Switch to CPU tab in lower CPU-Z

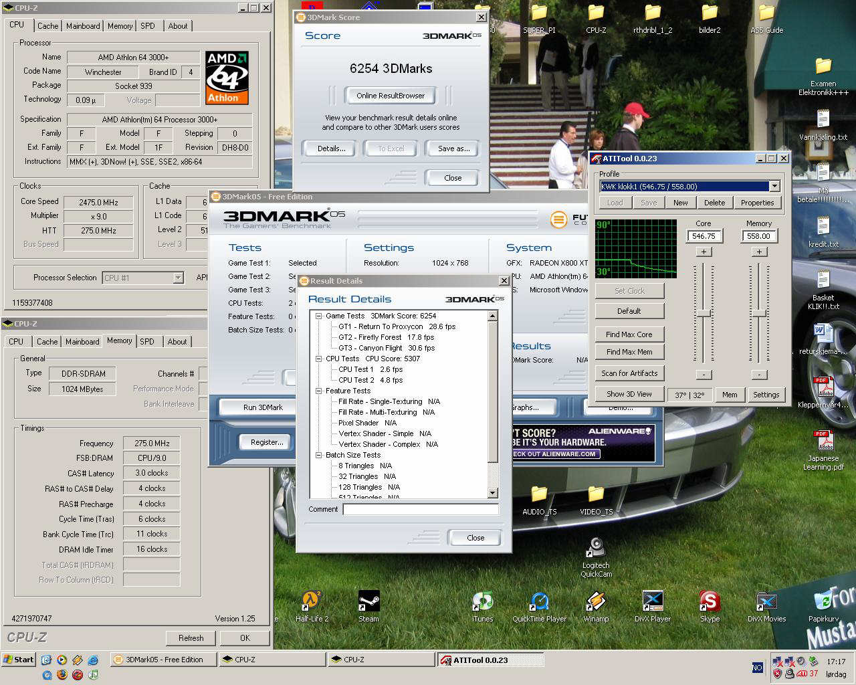[16, 341]
